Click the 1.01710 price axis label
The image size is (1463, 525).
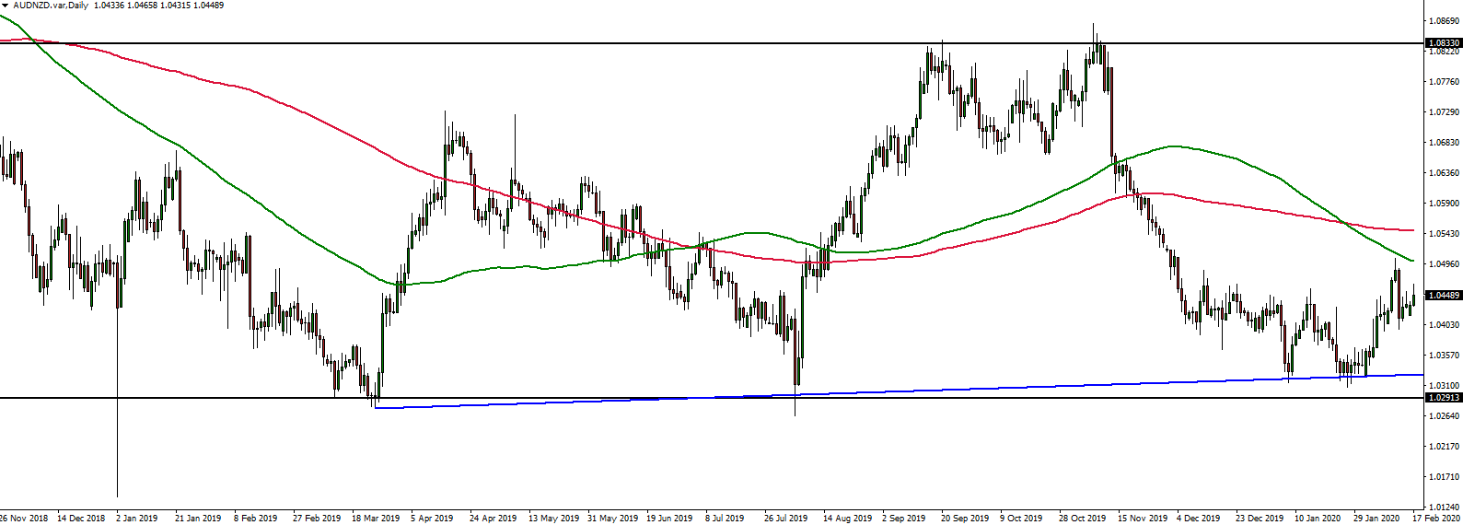1443,477
